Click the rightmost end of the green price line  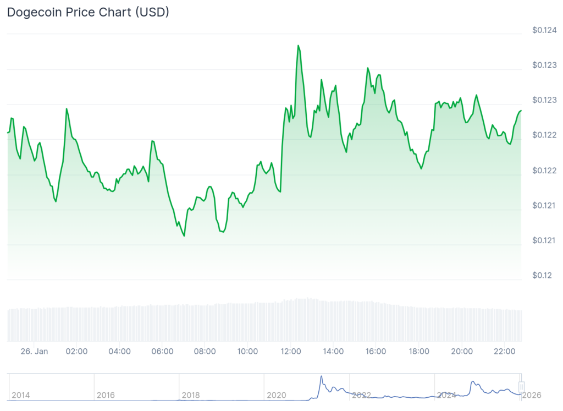click(521, 111)
